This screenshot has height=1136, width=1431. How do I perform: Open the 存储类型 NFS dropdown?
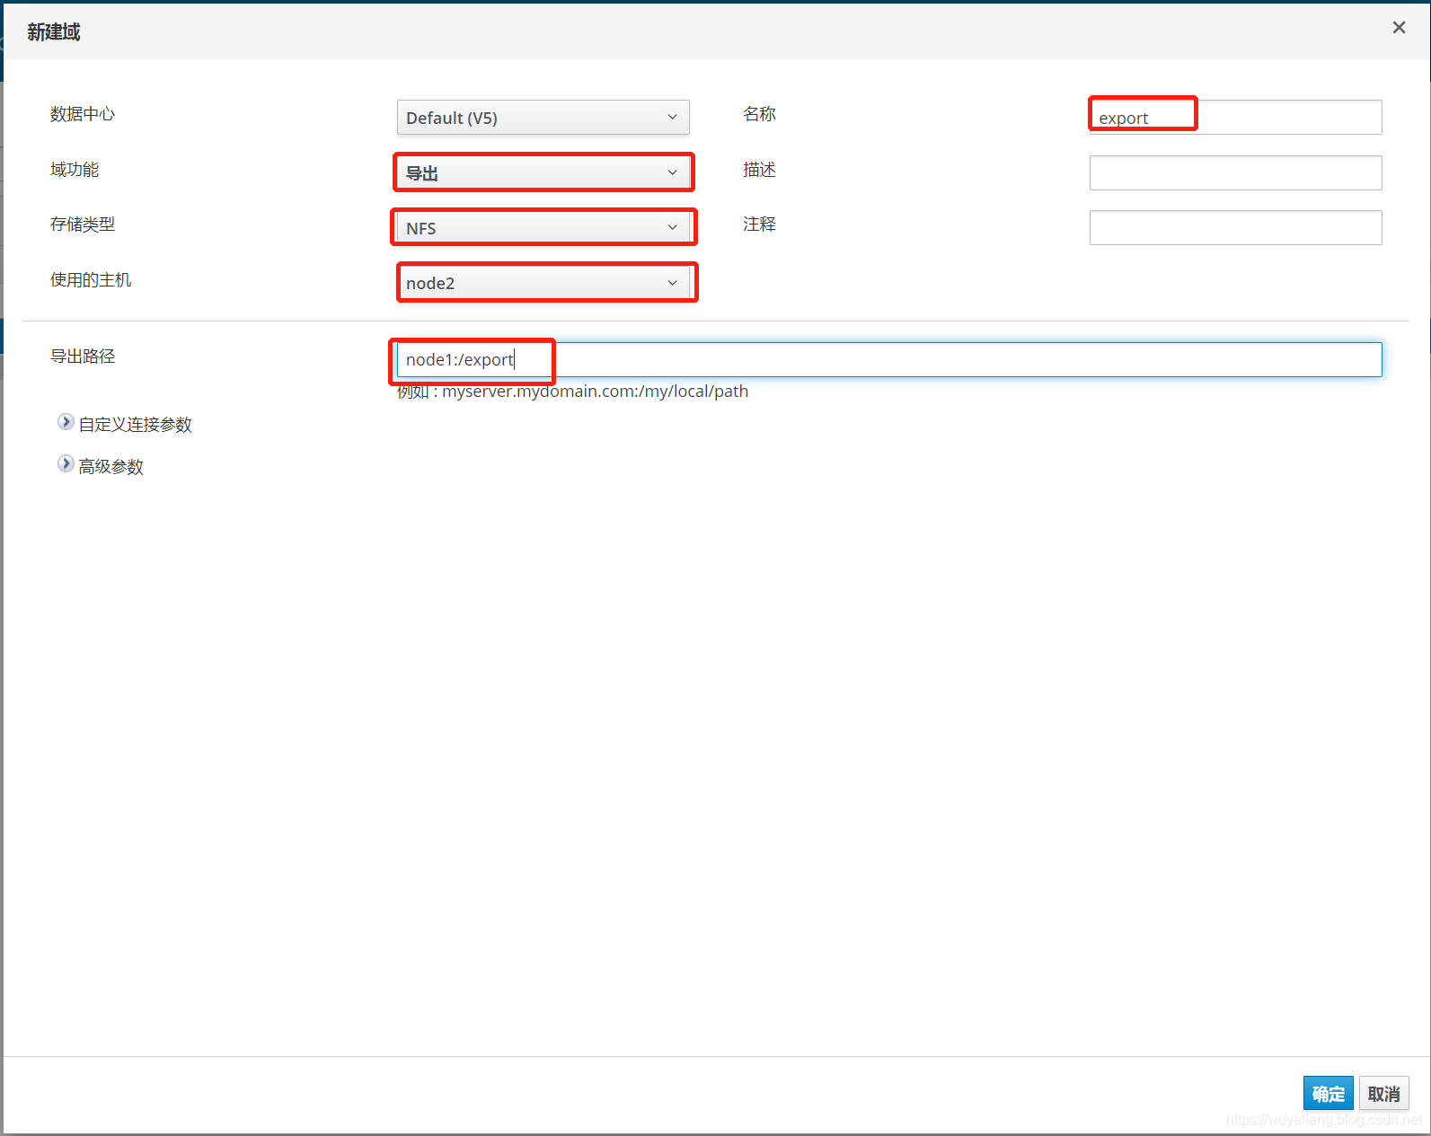point(543,227)
